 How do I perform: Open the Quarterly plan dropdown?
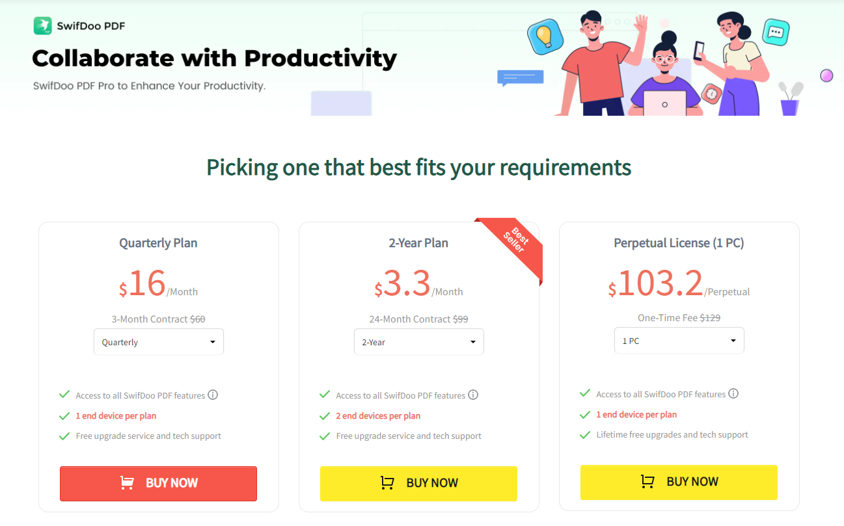[x=159, y=342]
